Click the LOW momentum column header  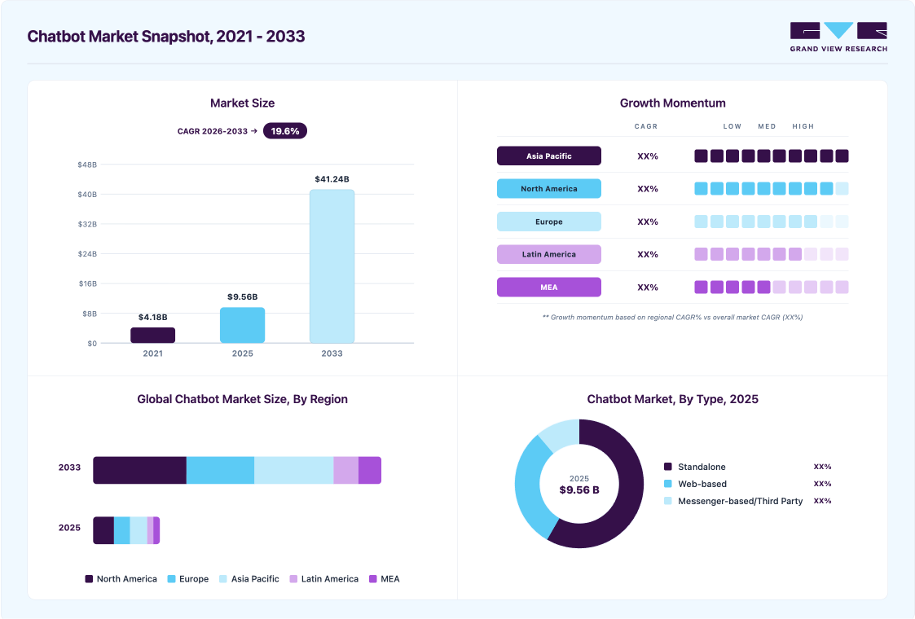(x=732, y=126)
